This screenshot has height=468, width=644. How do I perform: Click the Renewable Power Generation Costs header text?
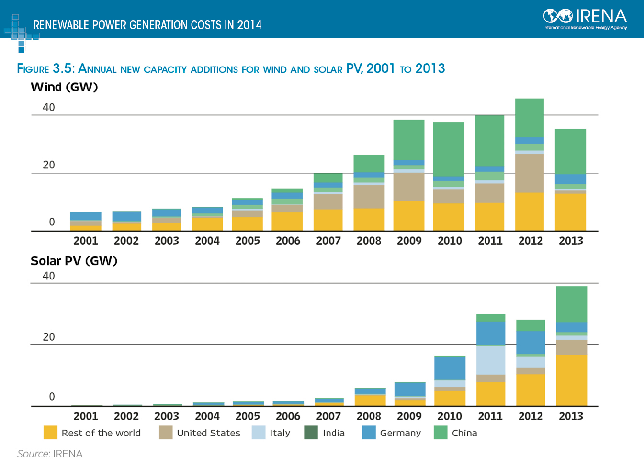click(147, 25)
